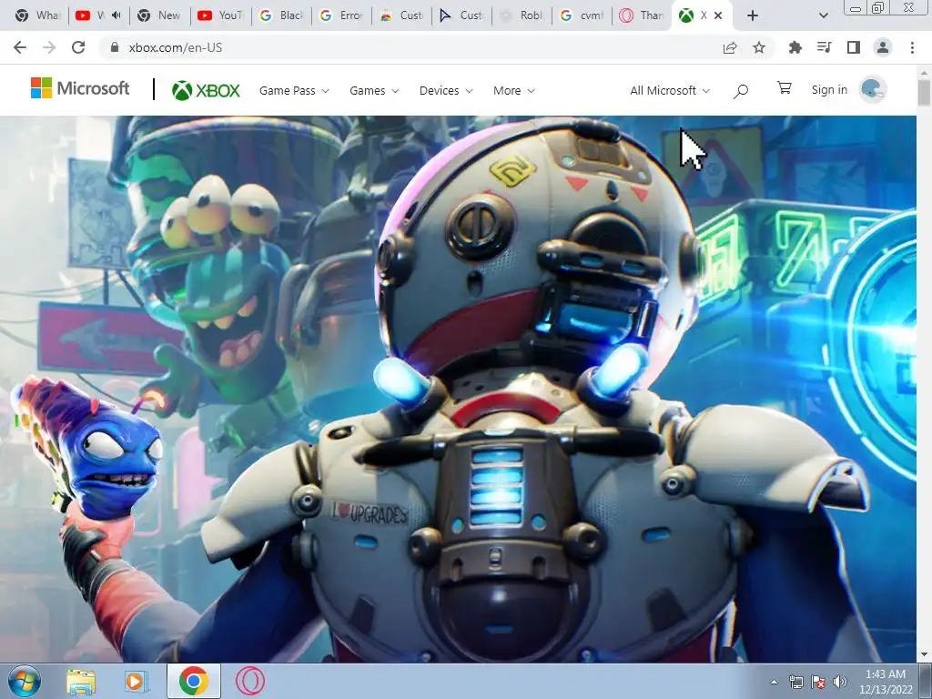This screenshot has height=699, width=932.
Task: Click the volume speaker tray icon
Action: (840, 682)
